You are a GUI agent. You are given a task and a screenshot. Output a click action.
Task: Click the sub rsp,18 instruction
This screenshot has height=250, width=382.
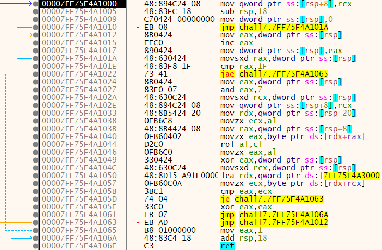coord(243,11)
